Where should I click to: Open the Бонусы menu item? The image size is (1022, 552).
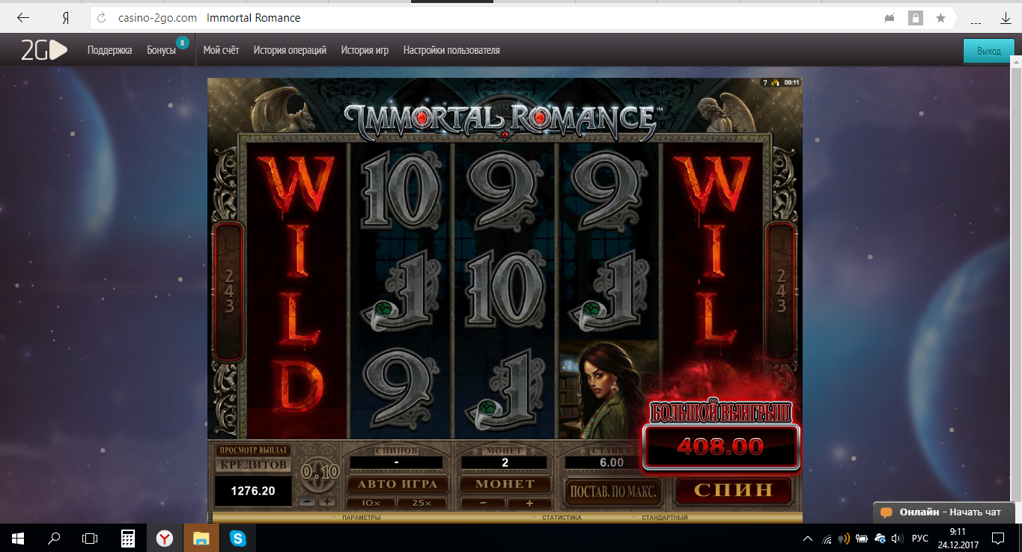[161, 50]
